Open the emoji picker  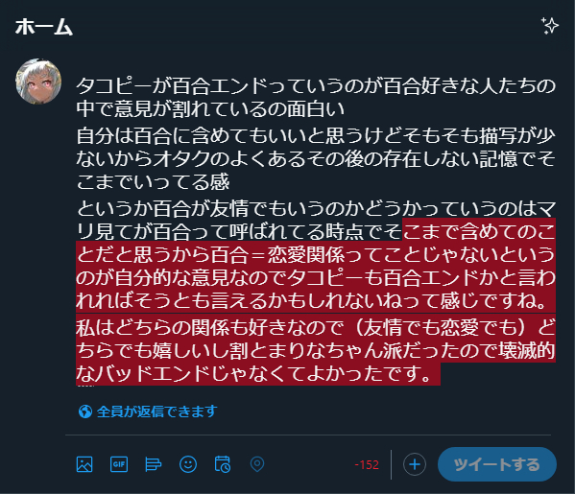tap(188, 464)
